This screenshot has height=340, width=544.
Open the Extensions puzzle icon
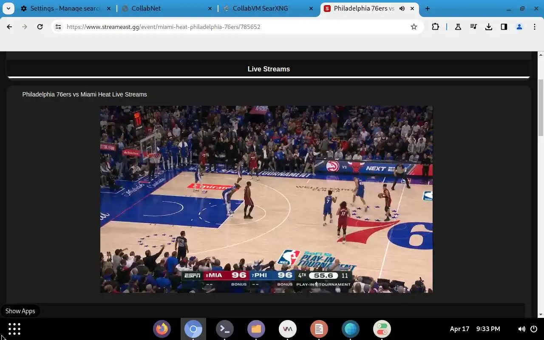click(x=435, y=27)
